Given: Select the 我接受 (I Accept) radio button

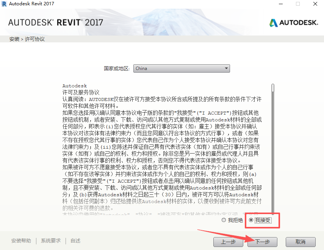Looking at the screenshot, I should point(251,220).
